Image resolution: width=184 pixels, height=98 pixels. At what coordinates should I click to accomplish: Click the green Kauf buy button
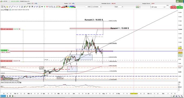pos(180,7)
